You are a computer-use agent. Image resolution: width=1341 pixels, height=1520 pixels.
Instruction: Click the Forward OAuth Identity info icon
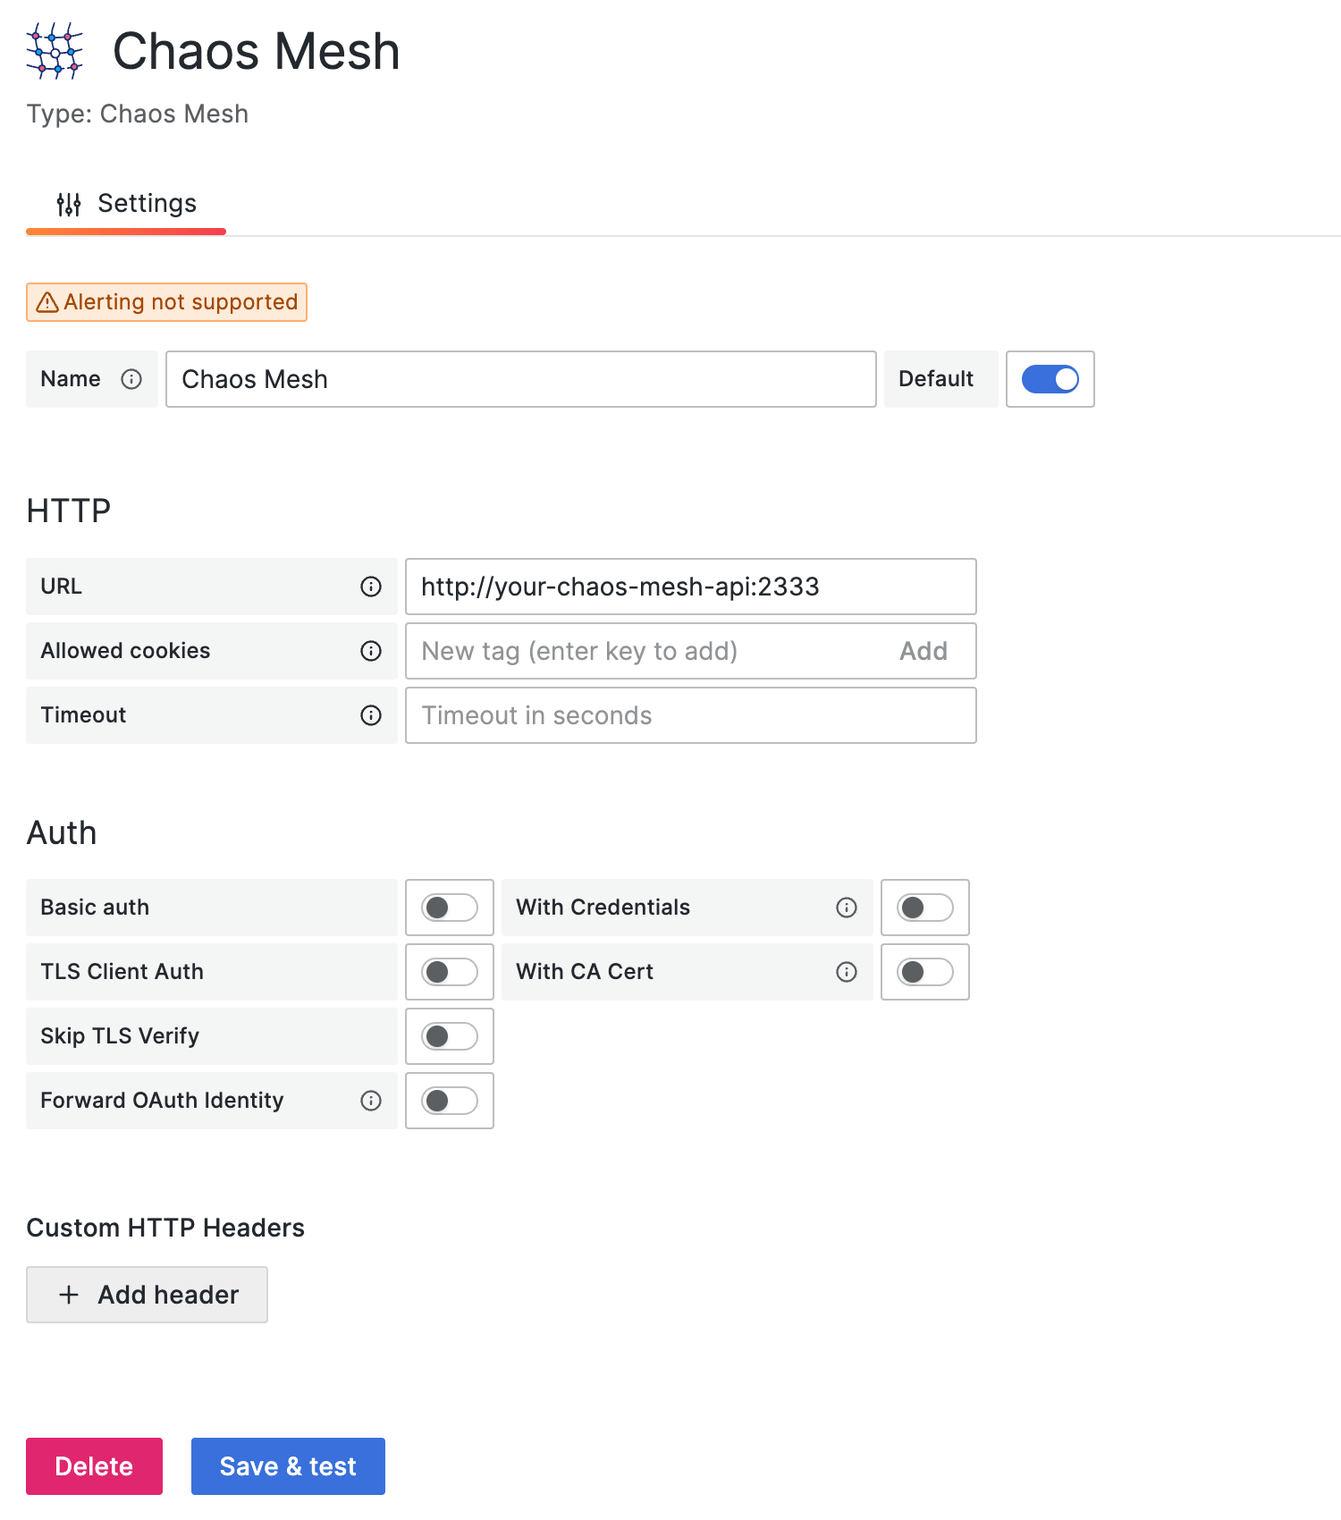pyautogui.click(x=371, y=1101)
